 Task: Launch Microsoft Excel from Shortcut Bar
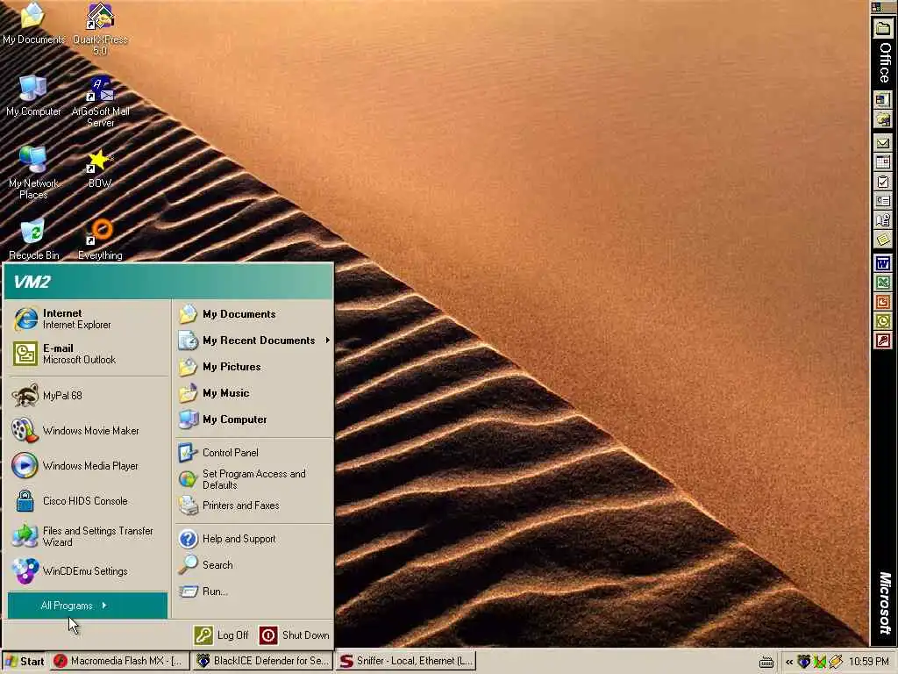point(883,283)
